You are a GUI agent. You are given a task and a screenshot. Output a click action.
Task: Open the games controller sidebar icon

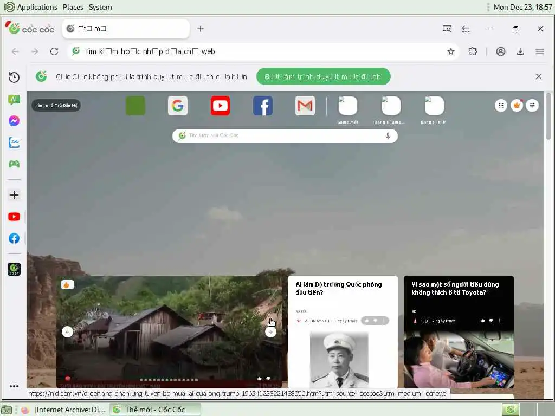(14, 164)
